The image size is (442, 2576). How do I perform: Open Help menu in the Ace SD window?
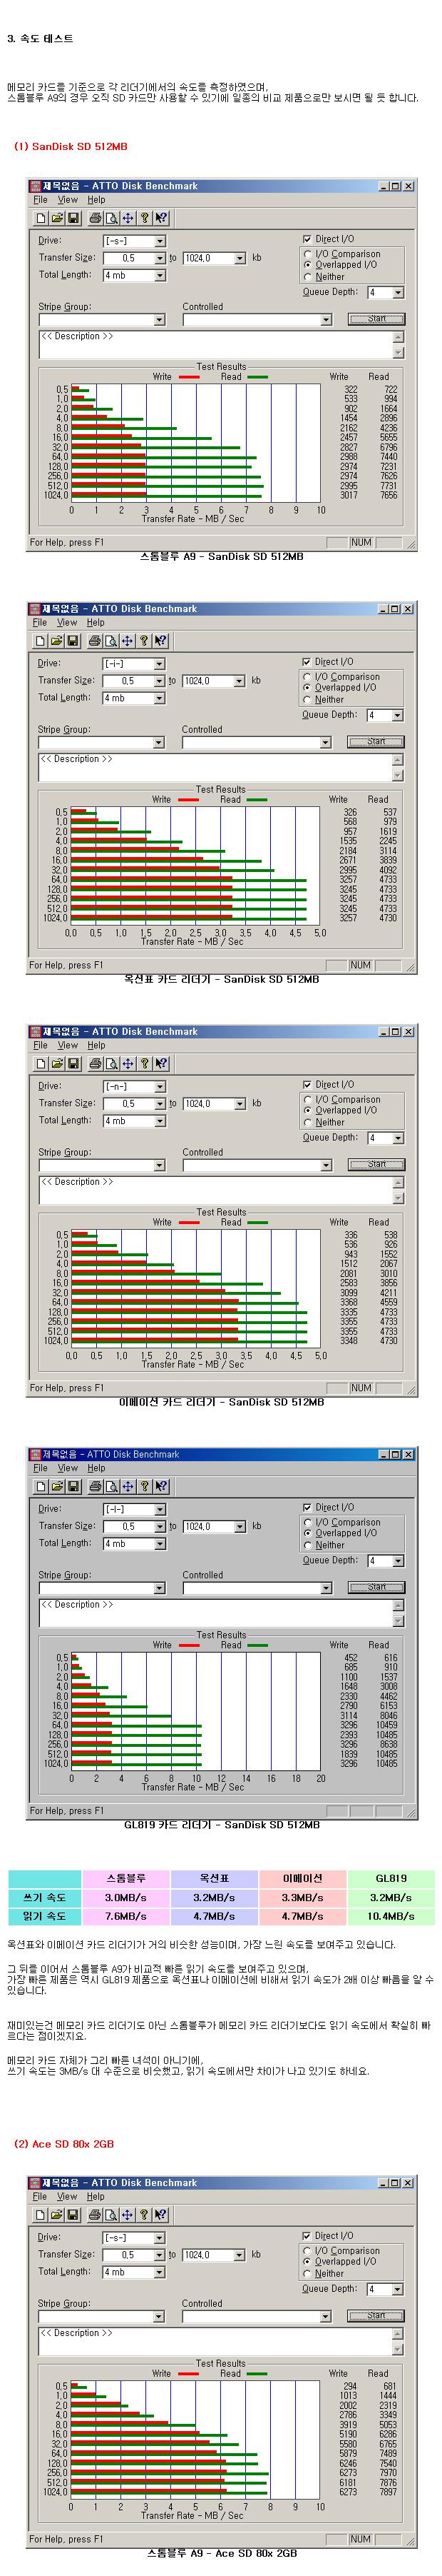(x=96, y=2197)
